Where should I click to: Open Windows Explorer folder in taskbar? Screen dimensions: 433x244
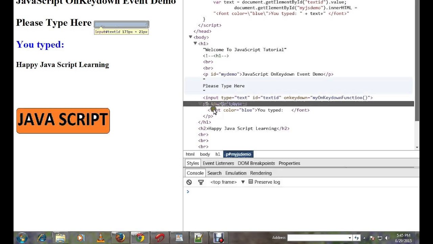61,238
